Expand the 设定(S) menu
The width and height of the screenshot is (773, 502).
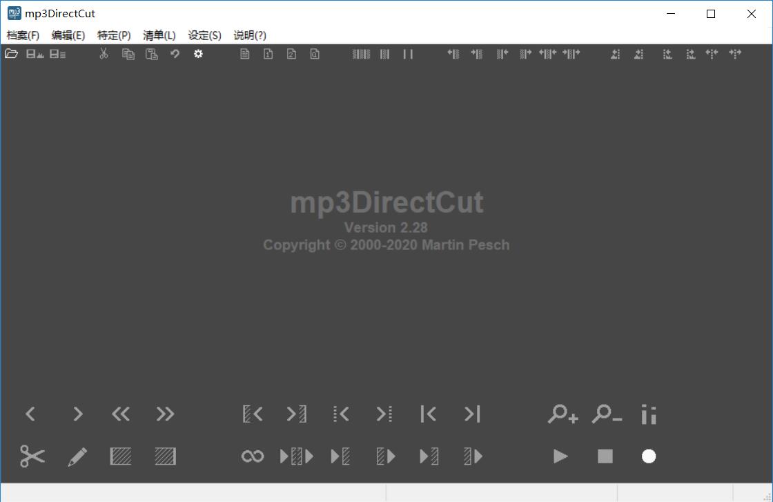pos(204,35)
